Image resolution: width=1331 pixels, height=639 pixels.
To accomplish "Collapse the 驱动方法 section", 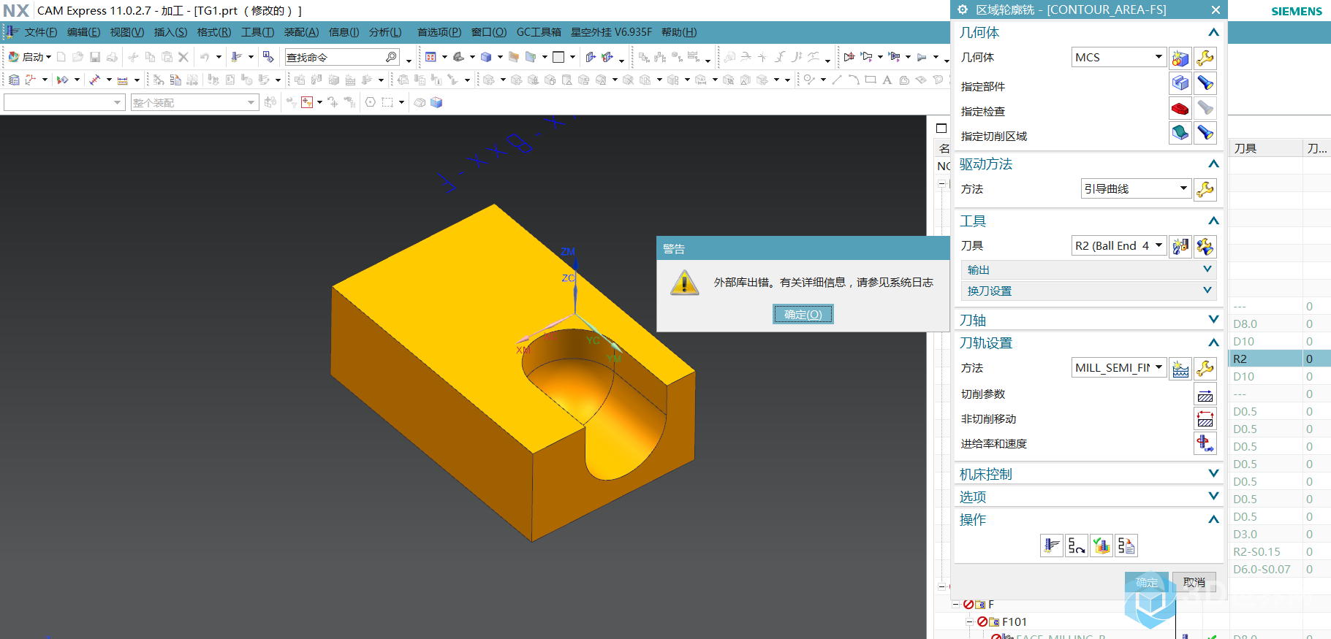I will click(1088, 164).
